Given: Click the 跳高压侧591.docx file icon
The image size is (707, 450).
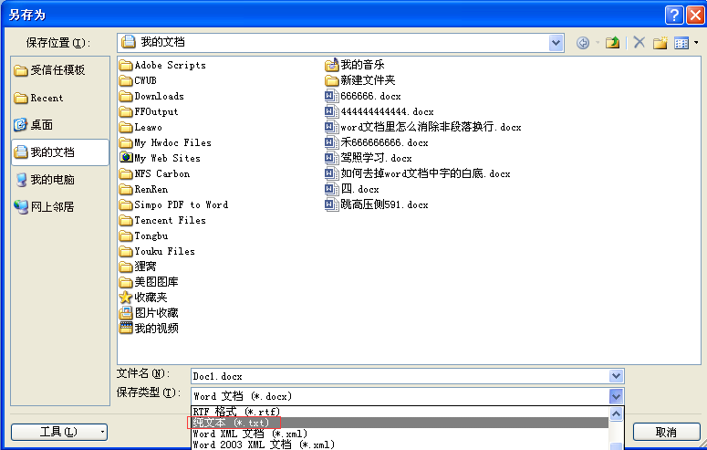Looking at the screenshot, I should point(332,204).
